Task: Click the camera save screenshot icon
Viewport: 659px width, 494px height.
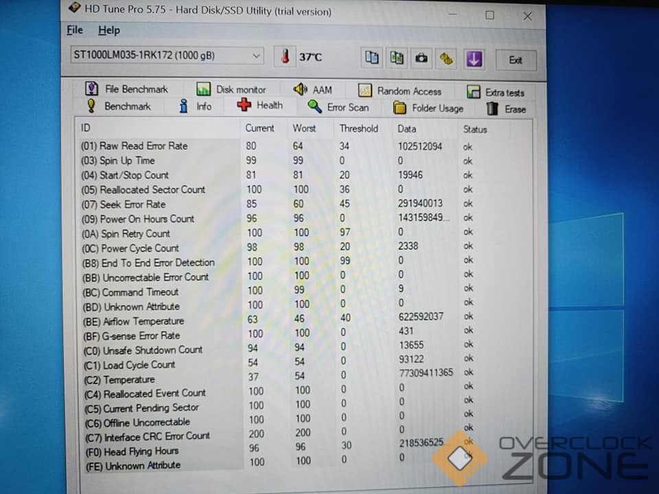Action: (421, 58)
